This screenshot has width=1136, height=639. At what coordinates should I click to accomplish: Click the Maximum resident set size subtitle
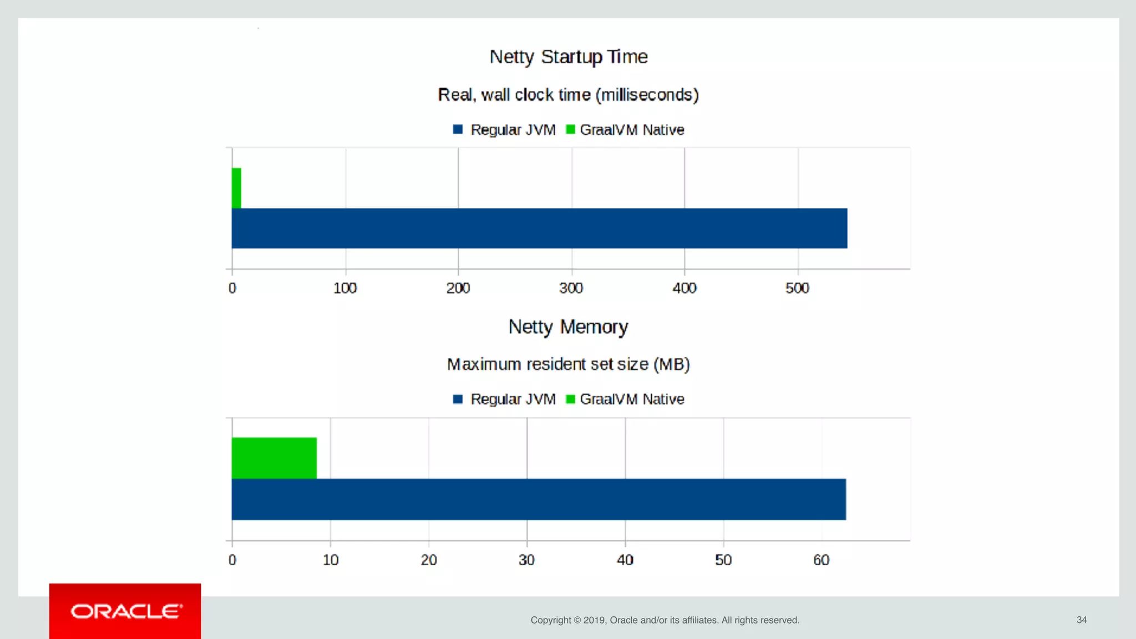[x=568, y=364]
